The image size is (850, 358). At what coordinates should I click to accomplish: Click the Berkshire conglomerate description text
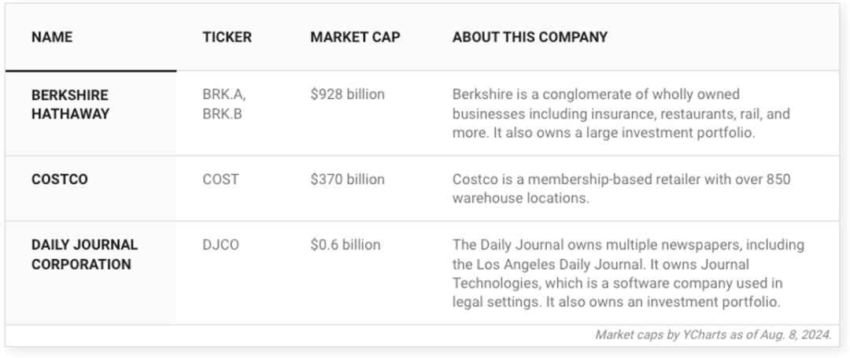[621, 114]
